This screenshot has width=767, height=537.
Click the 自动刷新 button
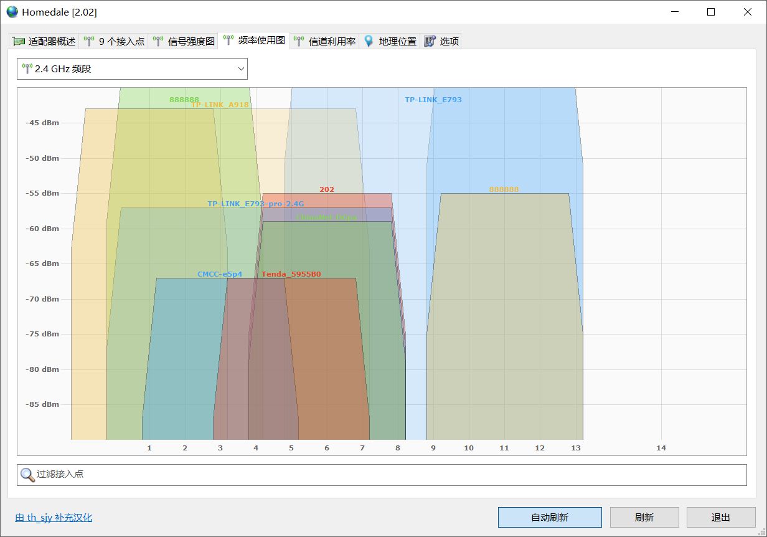[x=550, y=517]
